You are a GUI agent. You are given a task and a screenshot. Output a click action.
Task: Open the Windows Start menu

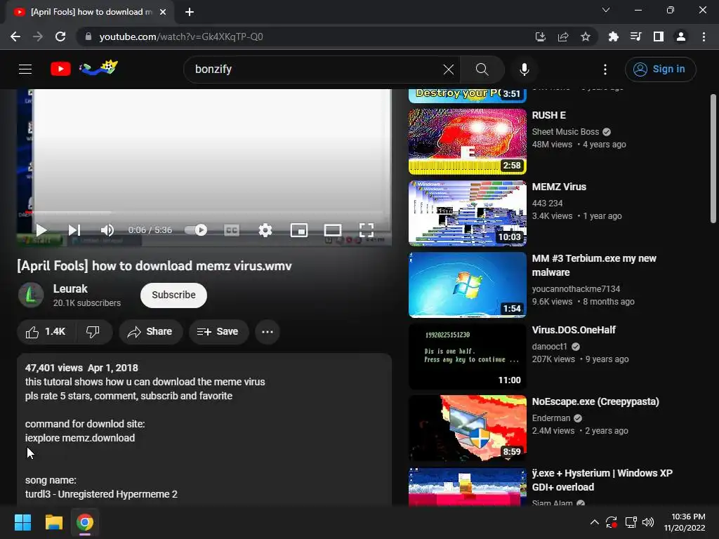pyautogui.click(x=22, y=522)
